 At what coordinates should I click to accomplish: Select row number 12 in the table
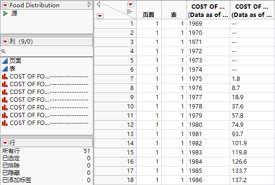click(x=115, y=125)
